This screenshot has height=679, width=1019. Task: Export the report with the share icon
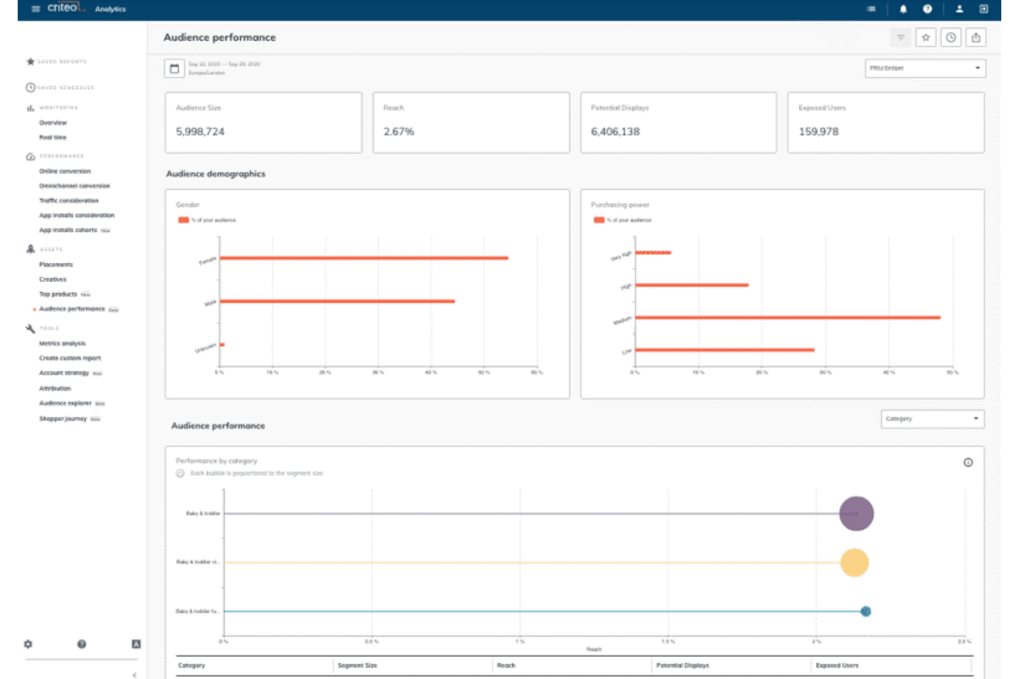[x=976, y=38]
